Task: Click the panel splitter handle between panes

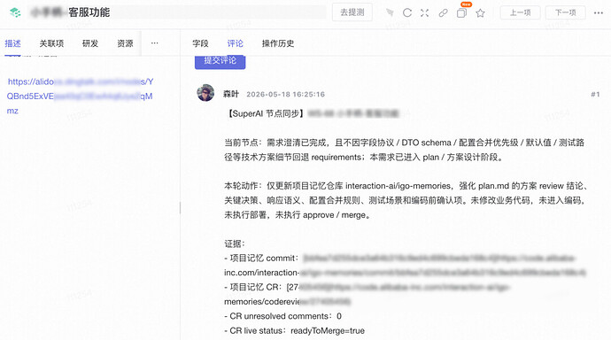Action: pos(180,207)
